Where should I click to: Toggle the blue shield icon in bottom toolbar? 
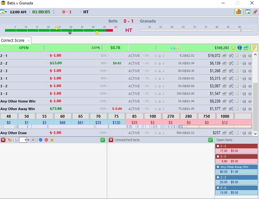(x=41, y=140)
